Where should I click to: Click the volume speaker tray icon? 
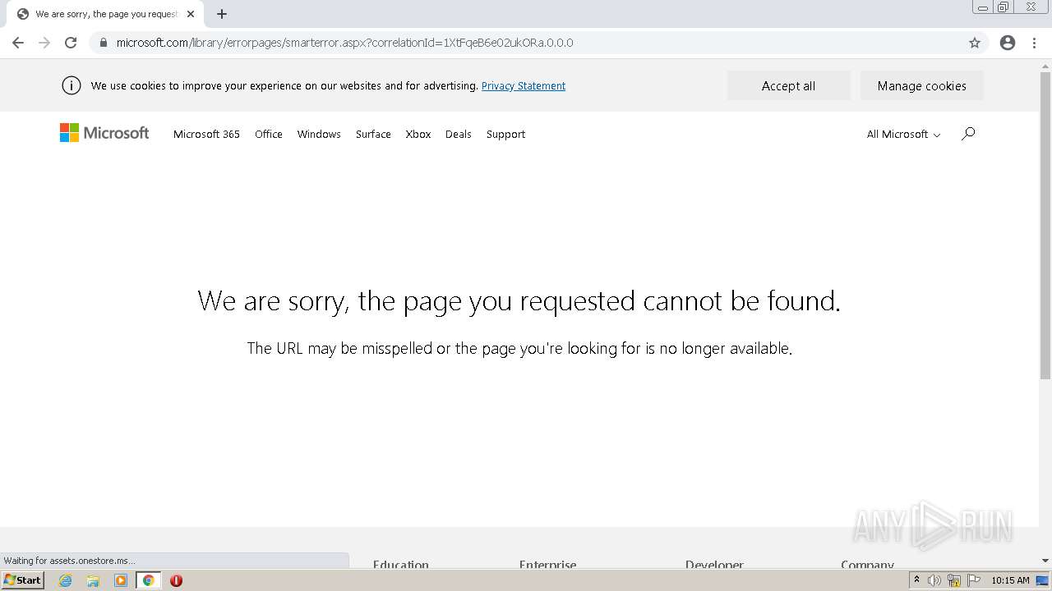click(934, 580)
